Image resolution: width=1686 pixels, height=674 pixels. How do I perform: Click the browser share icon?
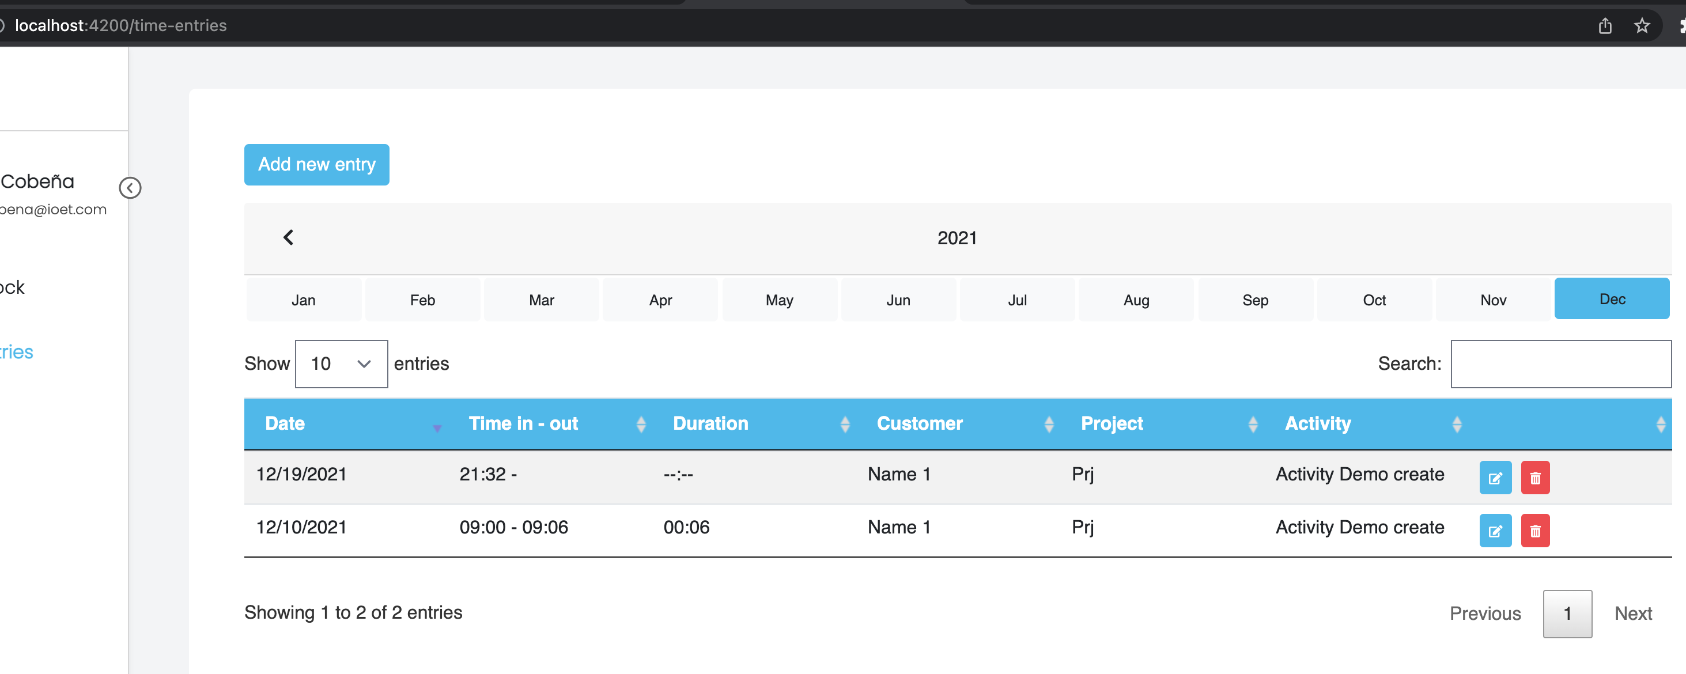(x=1605, y=26)
